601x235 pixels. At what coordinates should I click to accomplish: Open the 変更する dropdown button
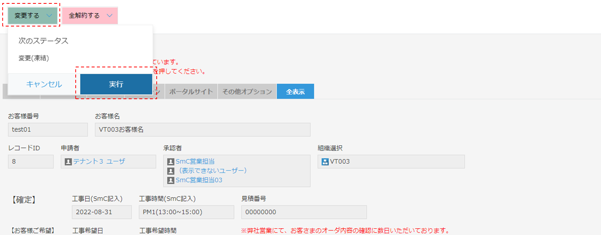tap(33, 16)
